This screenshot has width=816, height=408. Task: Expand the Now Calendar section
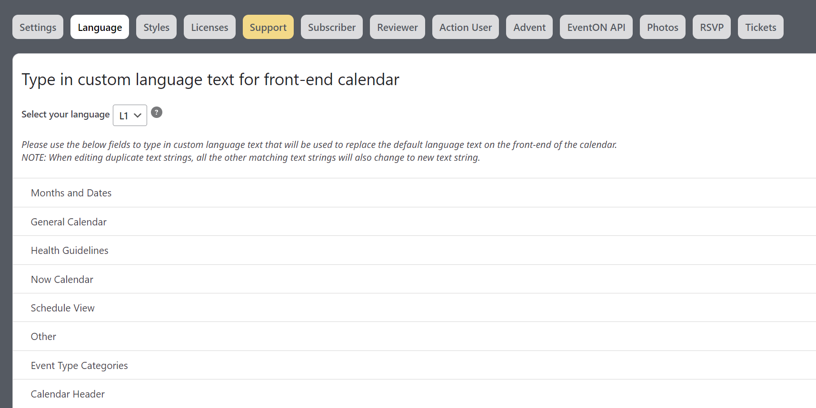[414, 279]
